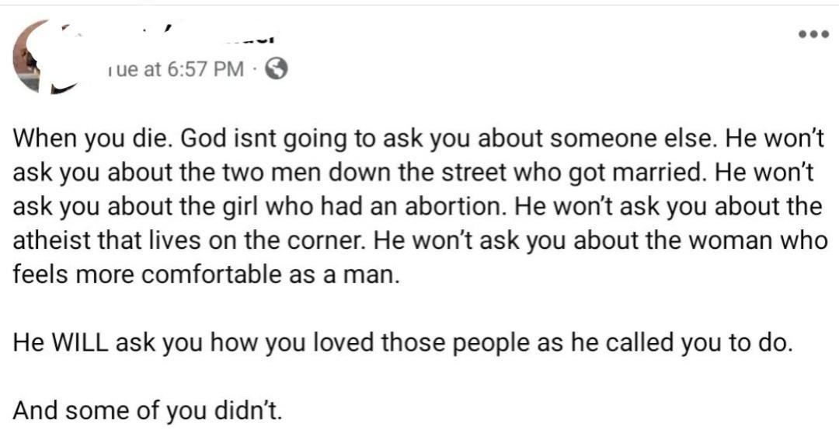Click the phrase "the woman who" at line end
The height and width of the screenshot is (444, 839).
[745, 242]
